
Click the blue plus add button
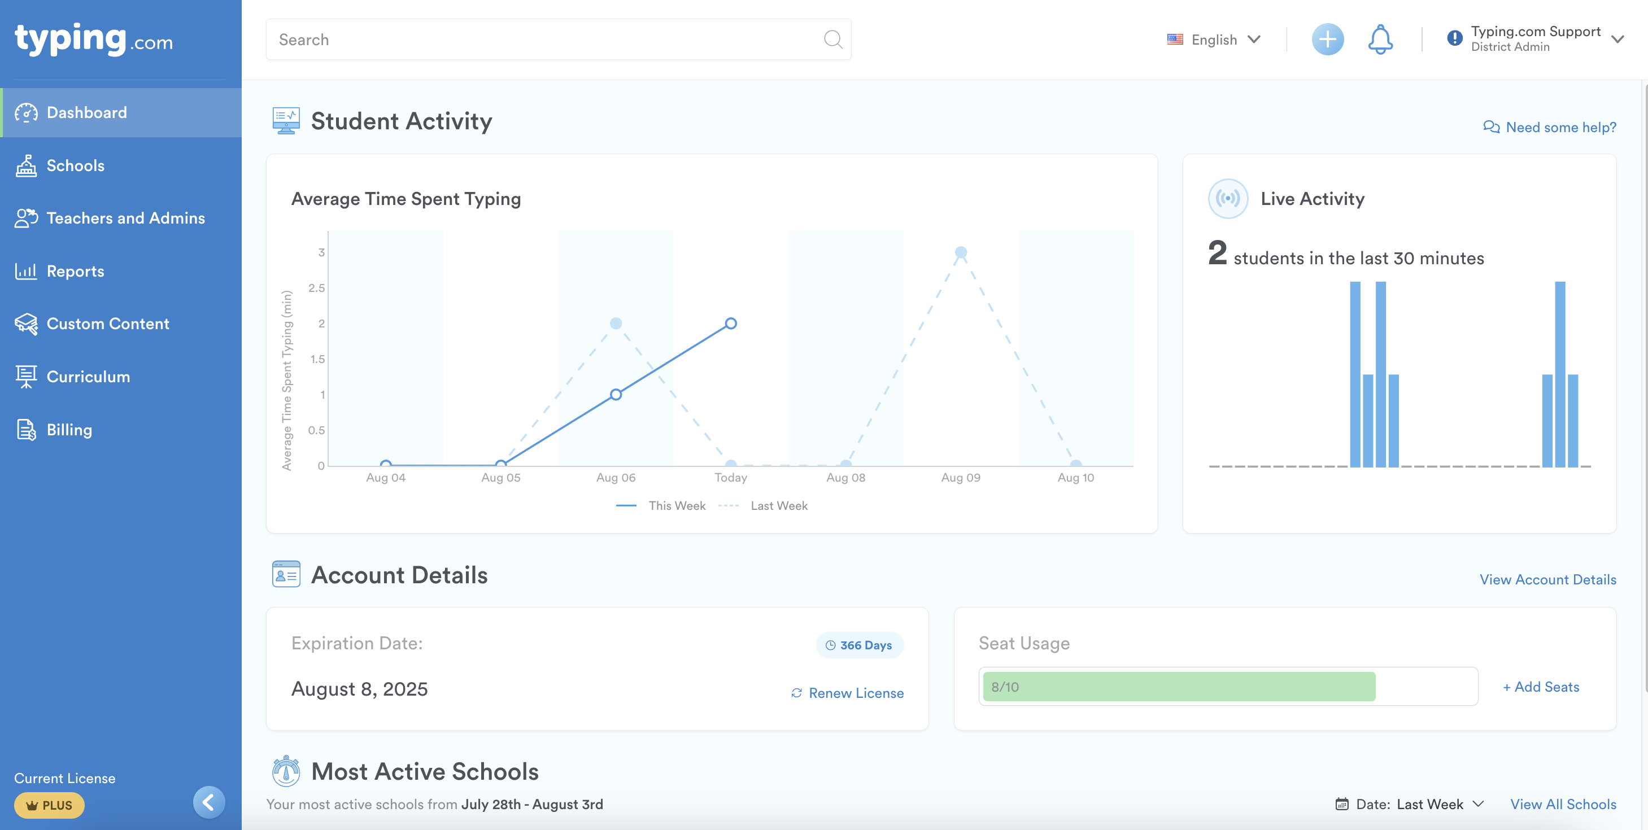point(1327,40)
